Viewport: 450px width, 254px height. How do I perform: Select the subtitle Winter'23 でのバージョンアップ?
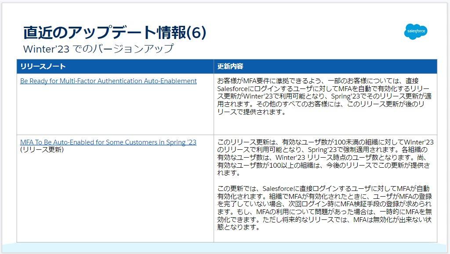[98, 49]
